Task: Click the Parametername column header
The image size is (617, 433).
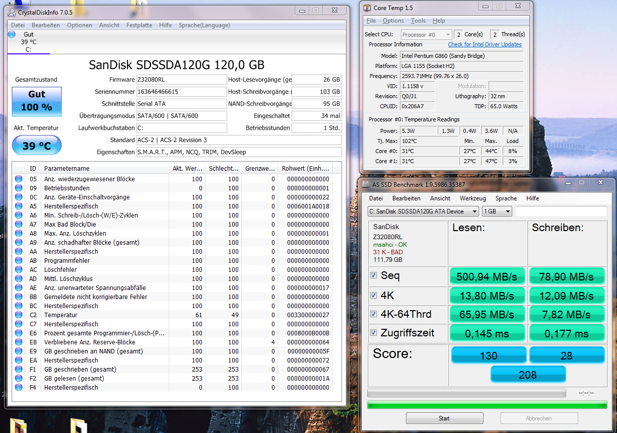Action: click(105, 169)
